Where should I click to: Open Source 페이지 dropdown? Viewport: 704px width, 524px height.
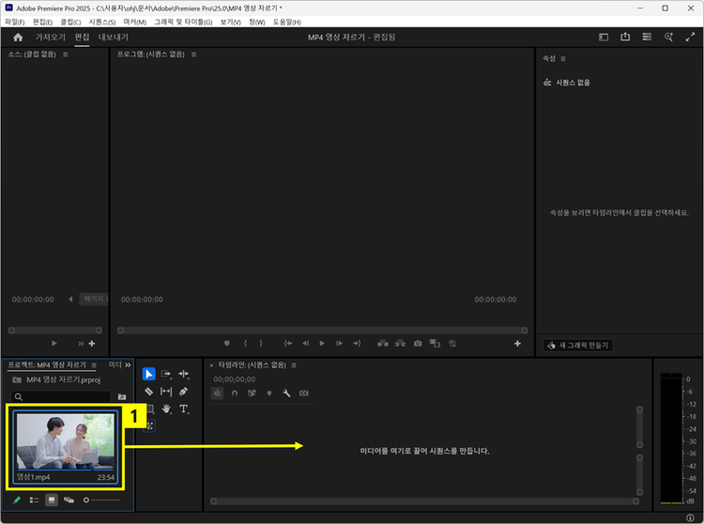click(93, 299)
